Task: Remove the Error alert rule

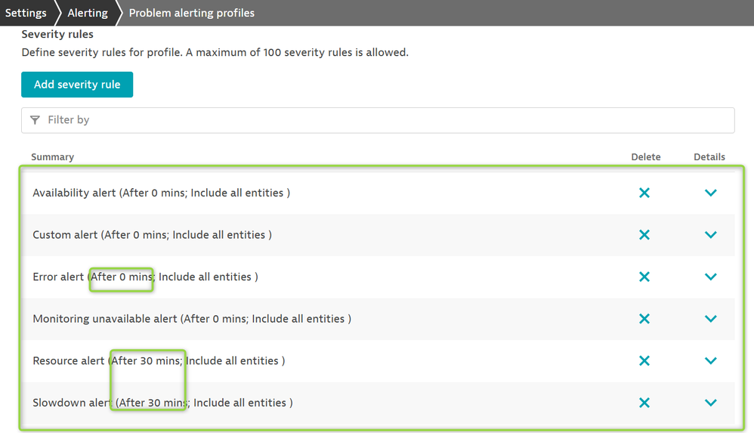Action: point(644,277)
